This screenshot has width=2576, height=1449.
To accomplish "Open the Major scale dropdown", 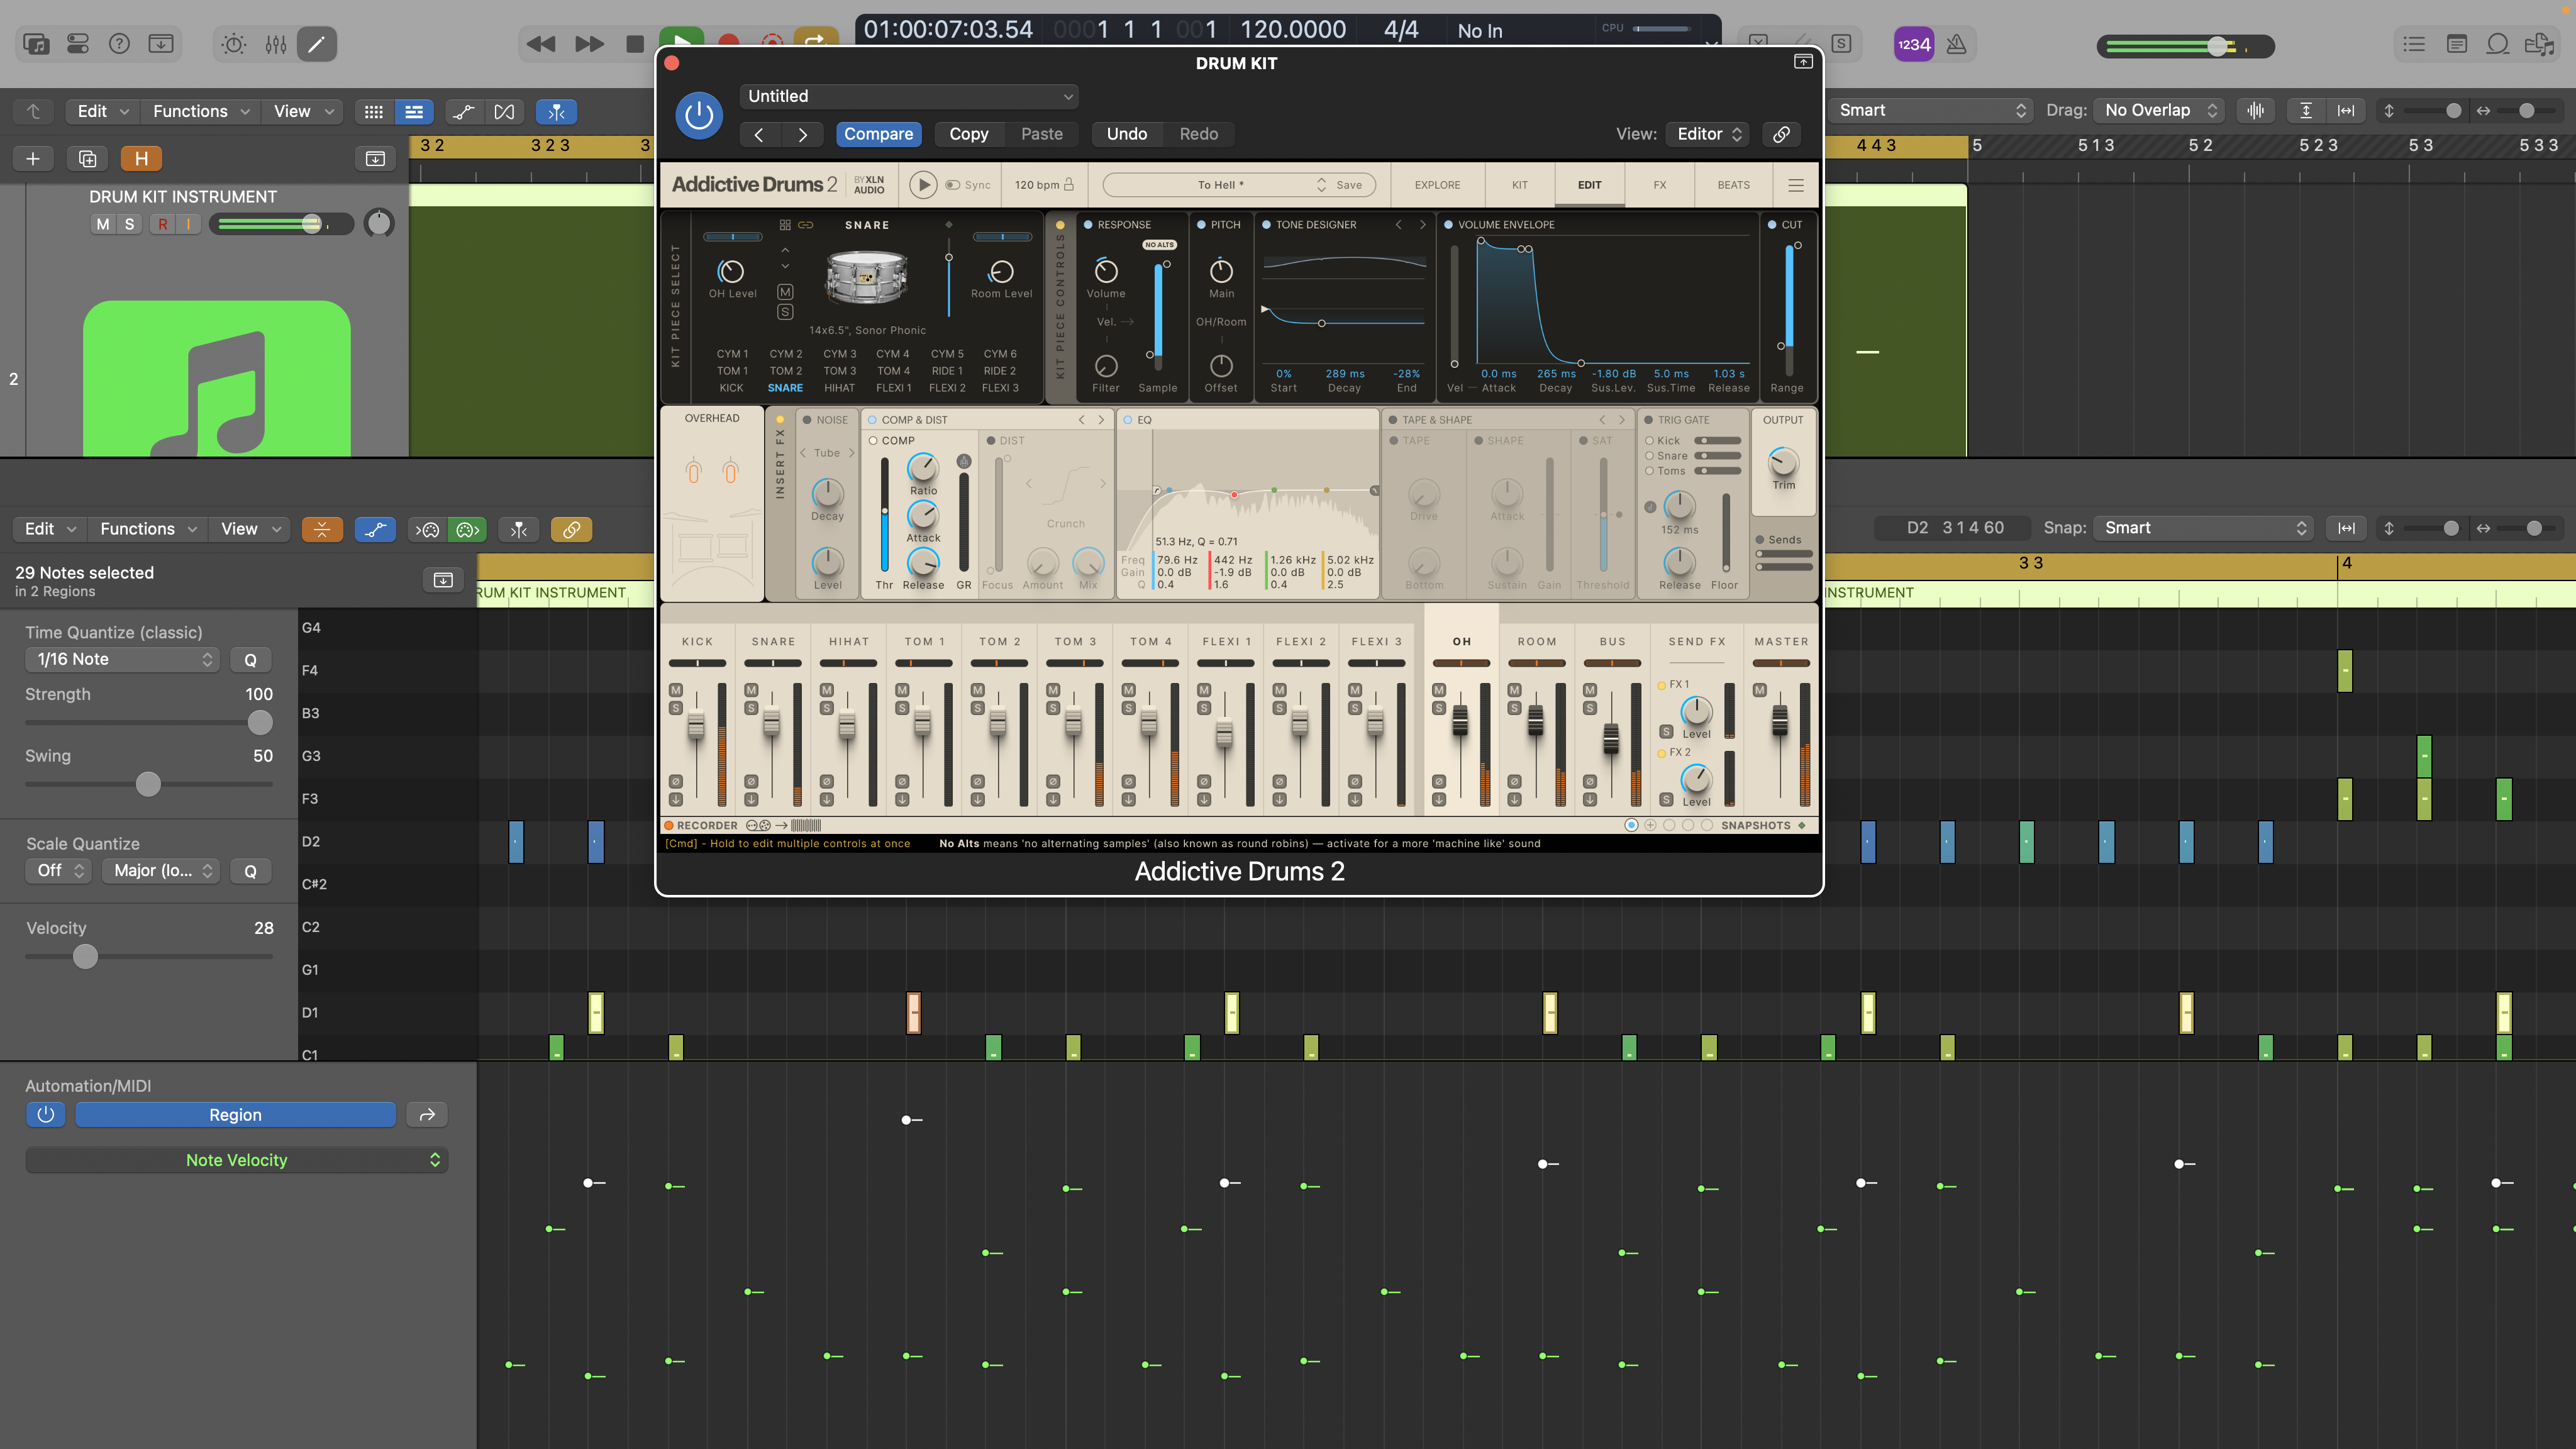I will (x=161, y=870).
